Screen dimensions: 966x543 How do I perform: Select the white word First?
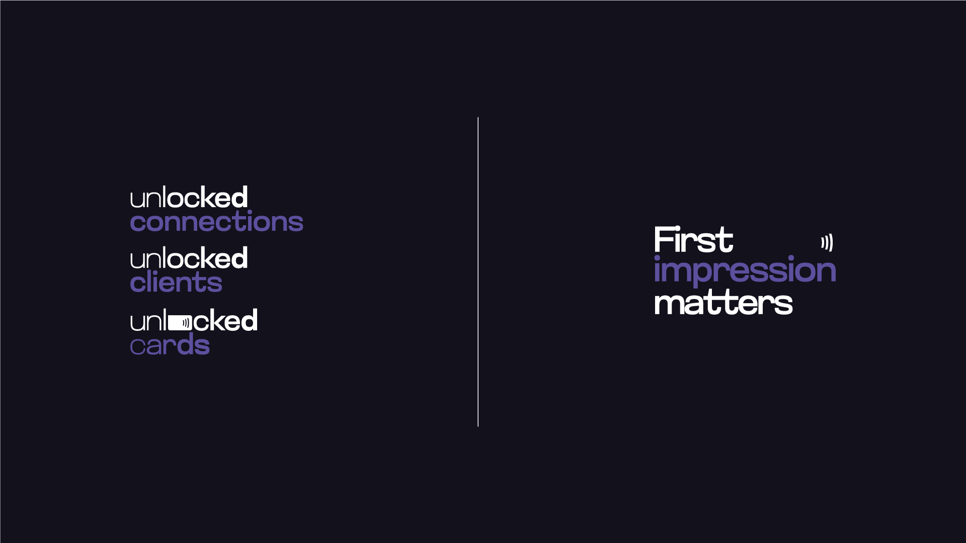tap(693, 239)
